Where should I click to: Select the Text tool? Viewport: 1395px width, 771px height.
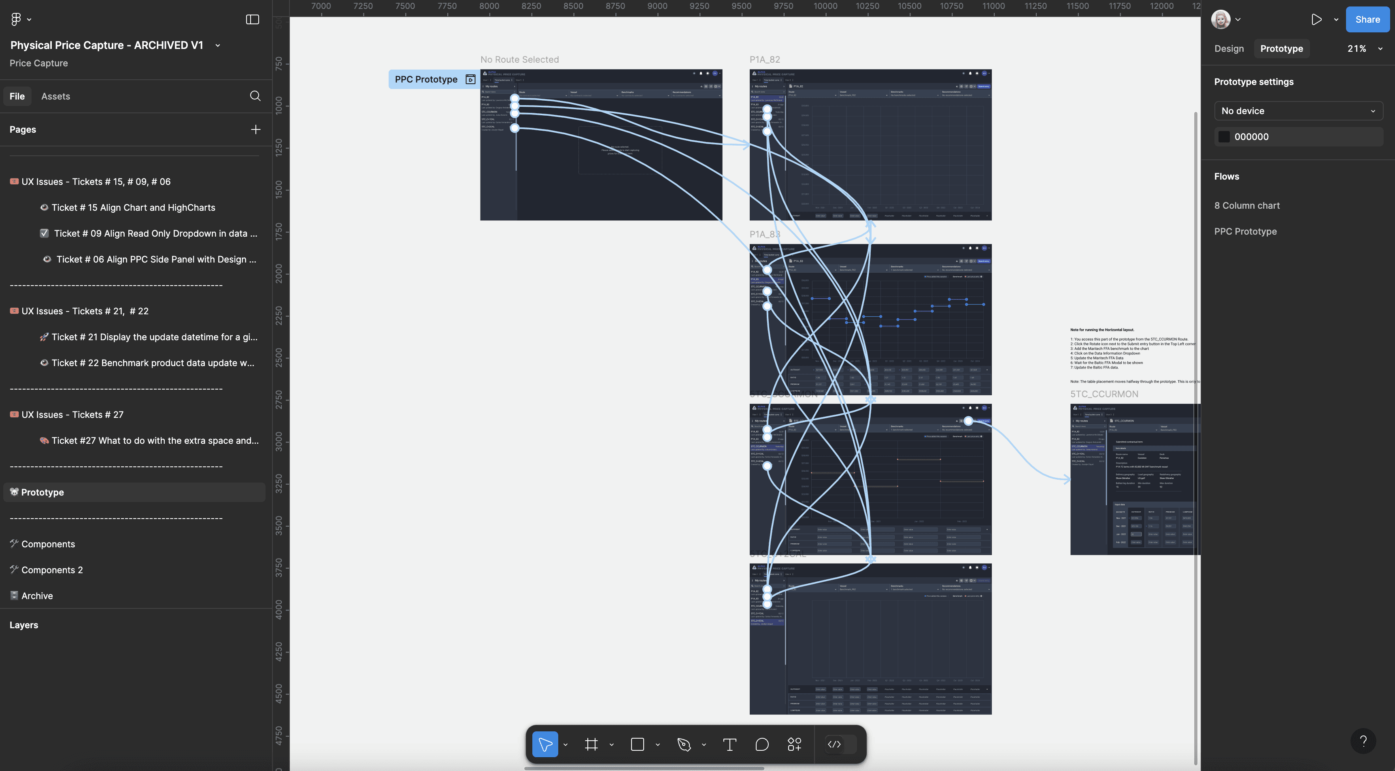pos(729,744)
